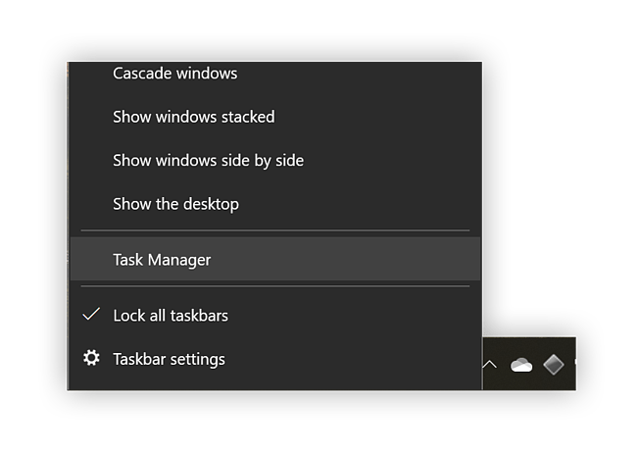Open Task Manager from the menu
This screenshot has width=640, height=454.
162,260
